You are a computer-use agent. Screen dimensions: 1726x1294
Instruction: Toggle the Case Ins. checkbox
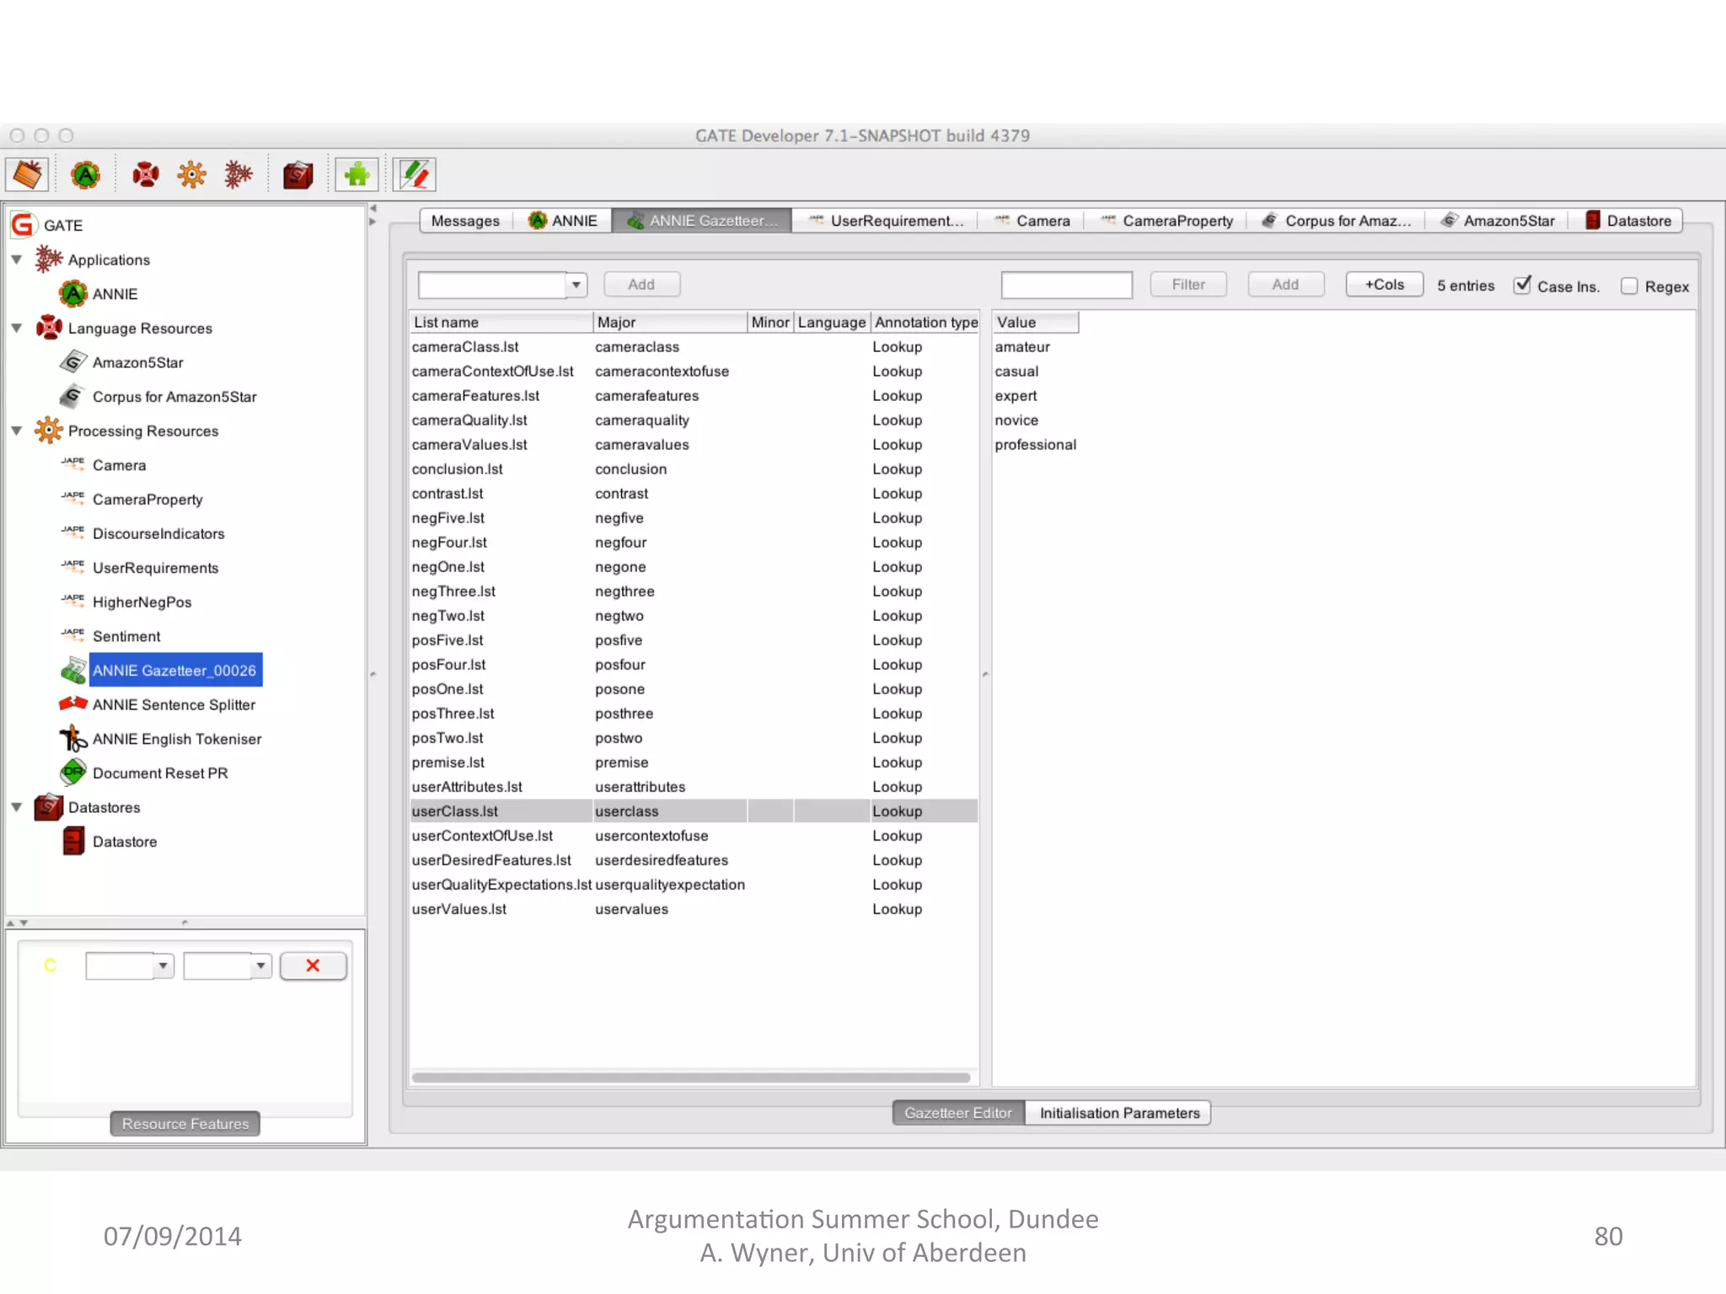[x=1522, y=286]
